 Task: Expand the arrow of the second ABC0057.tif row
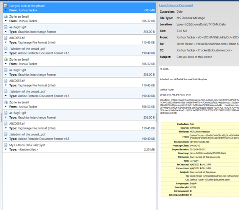point(6,85)
